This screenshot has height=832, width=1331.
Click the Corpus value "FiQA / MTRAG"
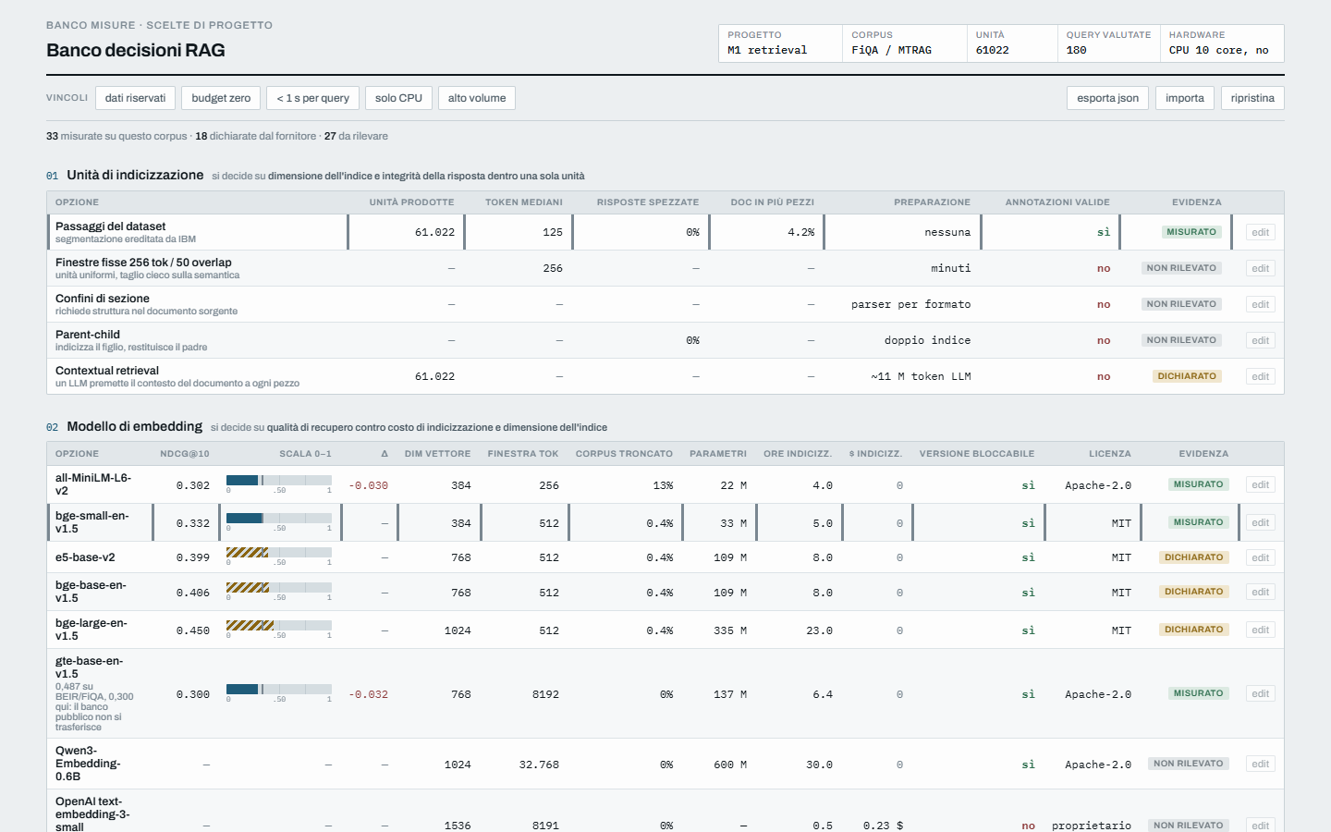pyautogui.click(x=892, y=50)
